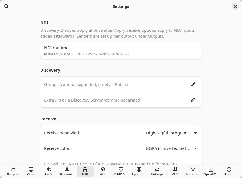The image size is (242, 178).
Task: Expand the Receive bandwidth dropdown
Action: click(171, 133)
